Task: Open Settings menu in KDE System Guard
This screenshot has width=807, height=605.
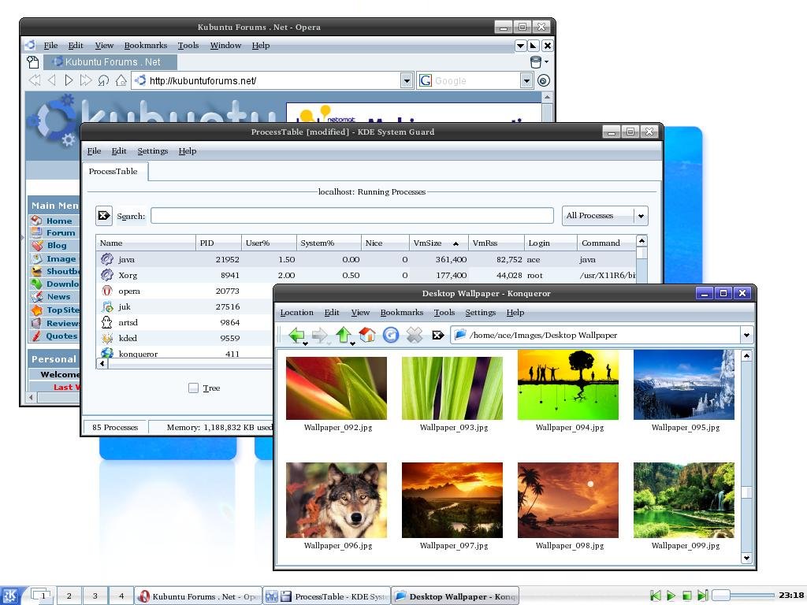Action: tap(152, 150)
